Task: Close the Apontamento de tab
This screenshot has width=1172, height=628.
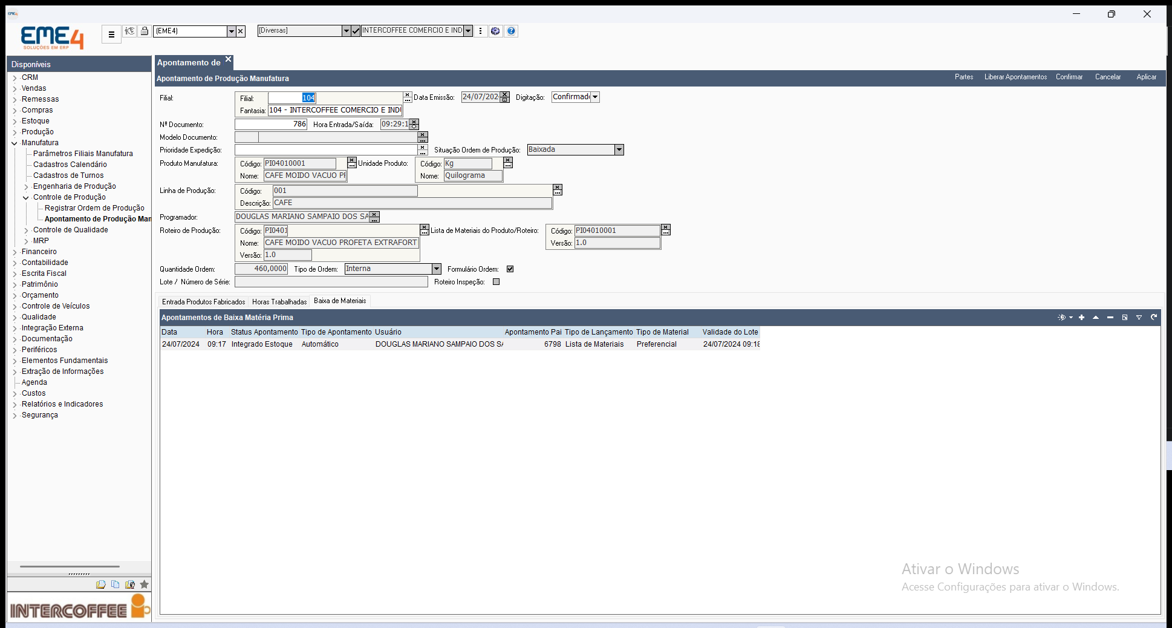Action: click(x=228, y=59)
